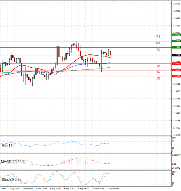The image size is (181, 191).
Task: Click the 1.18635 price axis value
Action: click(176, 18)
